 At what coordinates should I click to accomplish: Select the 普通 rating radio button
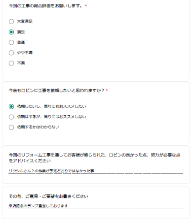tap(11, 42)
